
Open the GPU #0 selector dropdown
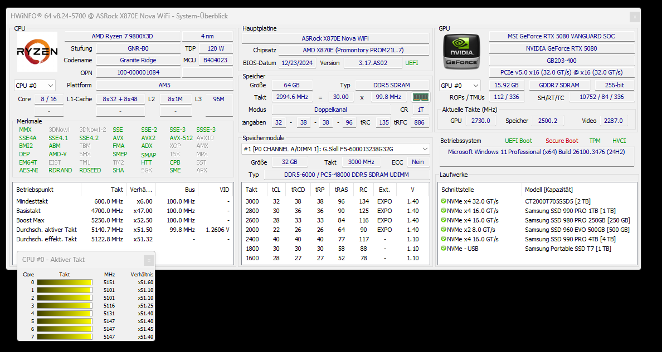click(459, 86)
